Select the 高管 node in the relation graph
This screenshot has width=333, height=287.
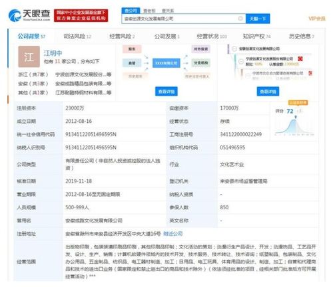coord(132,63)
